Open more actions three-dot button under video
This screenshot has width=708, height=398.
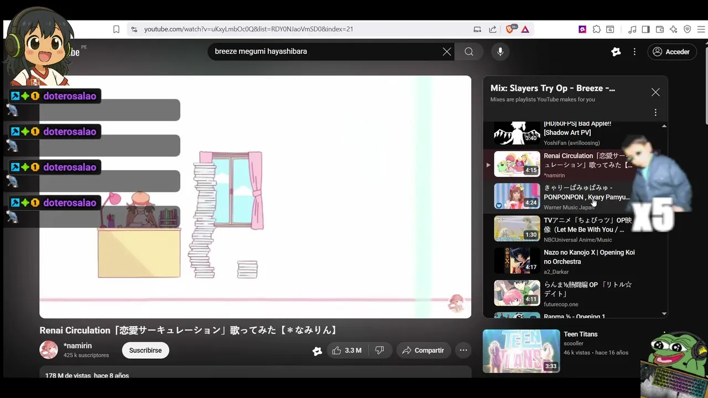(464, 350)
